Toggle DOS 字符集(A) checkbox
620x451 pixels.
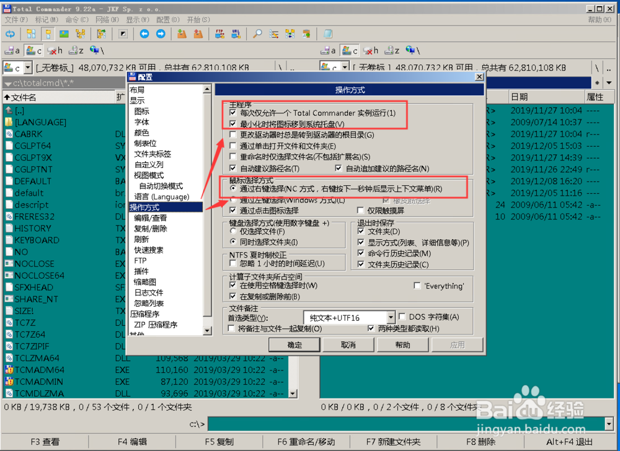click(402, 317)
